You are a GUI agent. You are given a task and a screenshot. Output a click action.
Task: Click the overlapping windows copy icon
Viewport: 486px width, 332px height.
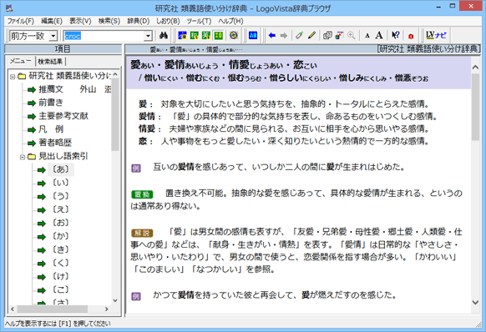click(327, 35)
